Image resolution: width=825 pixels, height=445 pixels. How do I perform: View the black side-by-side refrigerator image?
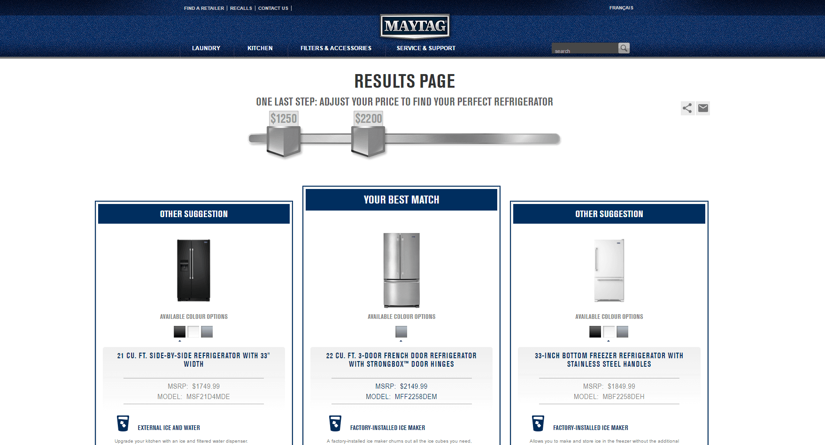[x=193, y=270]
